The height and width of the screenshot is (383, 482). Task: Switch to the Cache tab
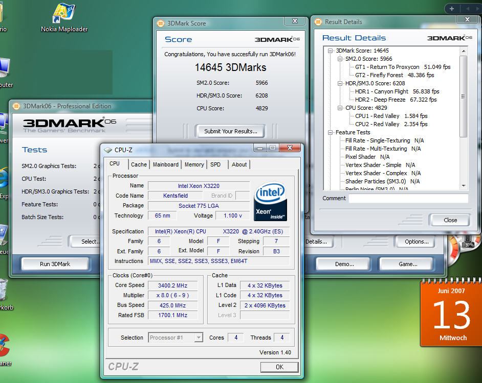pos(139,164)
